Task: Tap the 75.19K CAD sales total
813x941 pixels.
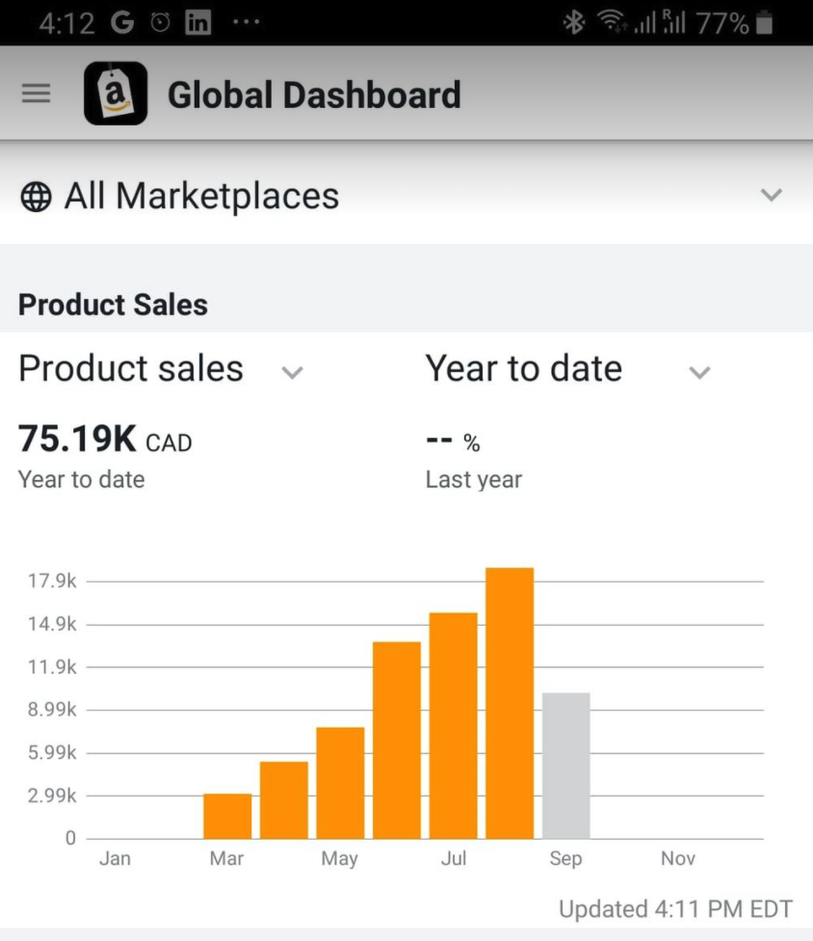Action: 105,439
